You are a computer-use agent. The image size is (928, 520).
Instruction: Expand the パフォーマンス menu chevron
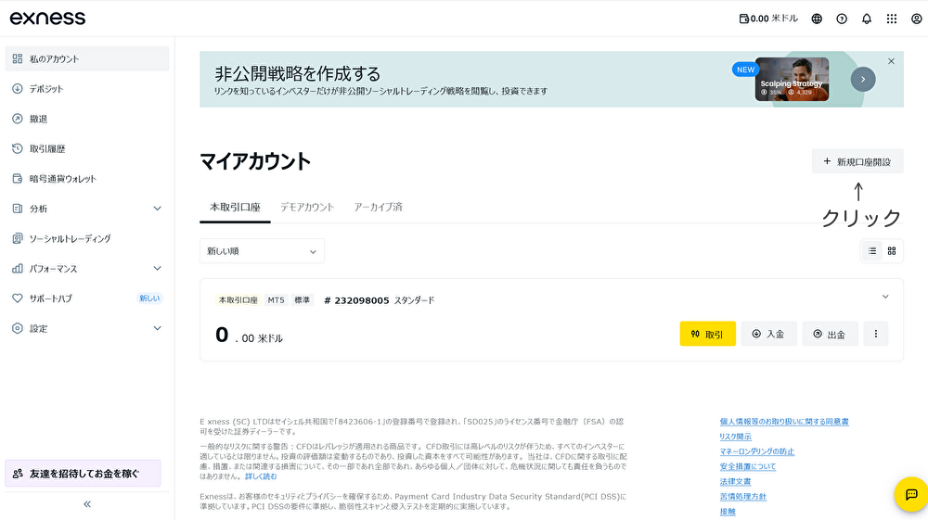[x=158, y=268]
